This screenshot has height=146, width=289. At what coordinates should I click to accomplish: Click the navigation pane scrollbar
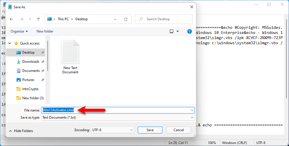(x=48, y=56)
